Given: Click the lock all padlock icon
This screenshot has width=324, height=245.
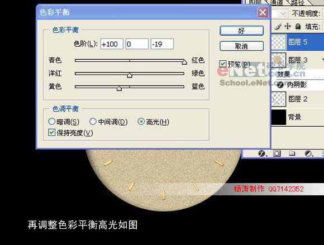Looking at the screenshot, I should point(298,26).
